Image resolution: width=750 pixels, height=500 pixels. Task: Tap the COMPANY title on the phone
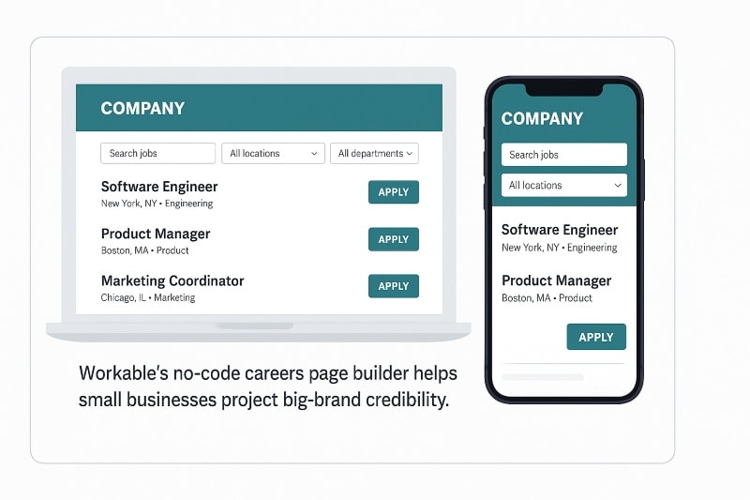(542, 119)
